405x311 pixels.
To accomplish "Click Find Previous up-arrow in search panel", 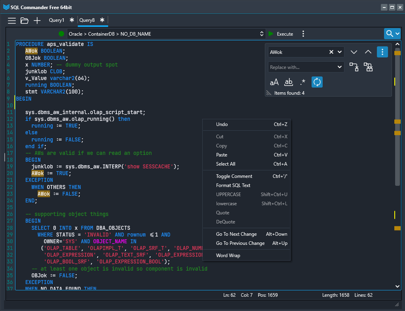I will [368, 52].
